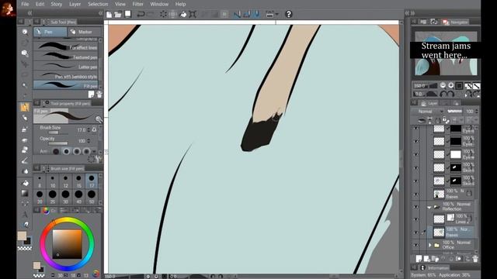Click the beige main color swatch in tool palette
Screen dimensions: 497x279
[x=22, y=236]
